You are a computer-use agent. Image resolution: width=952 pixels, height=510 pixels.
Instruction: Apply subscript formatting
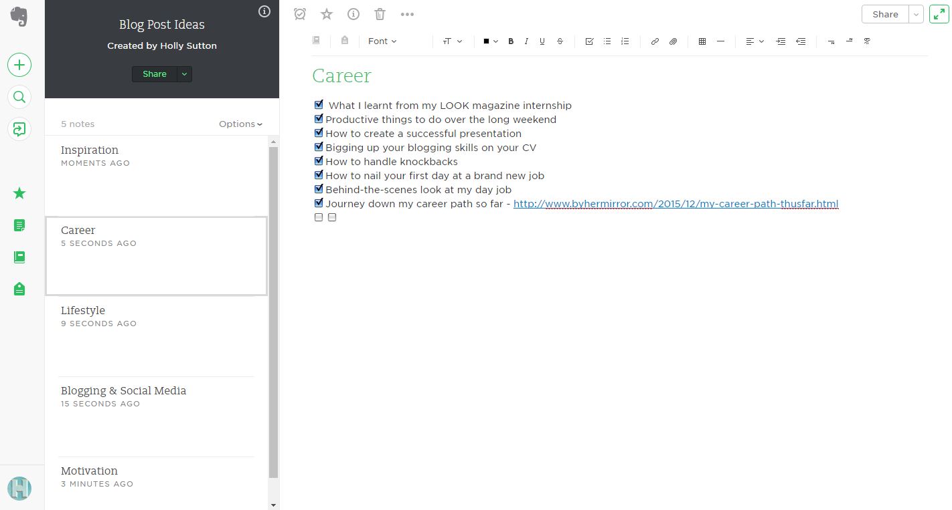click(831, 41)
